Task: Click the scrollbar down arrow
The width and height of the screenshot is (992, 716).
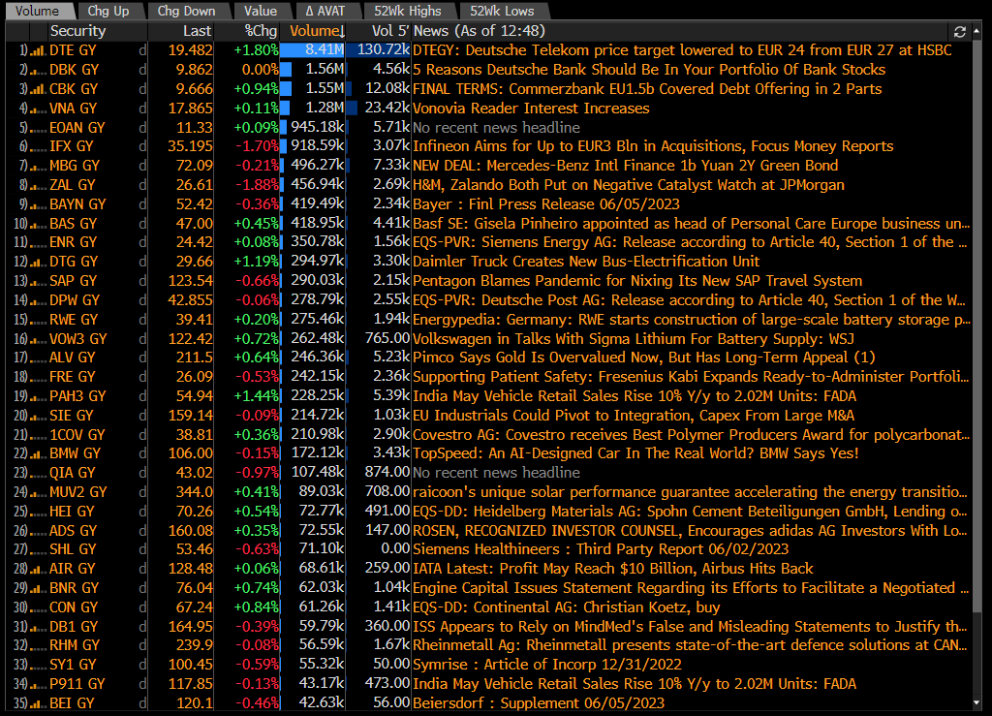Action: (x=977, y=703)
